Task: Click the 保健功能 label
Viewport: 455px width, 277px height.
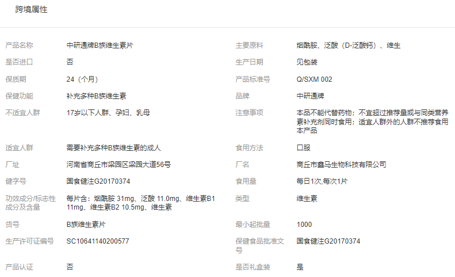Action: (x=19, y=96)
